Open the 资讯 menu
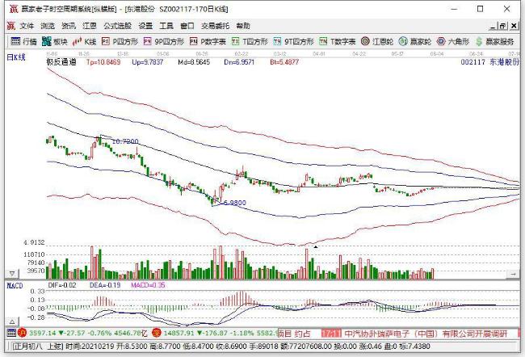Screen dimensions: 525x357 (x=69, y=26)
